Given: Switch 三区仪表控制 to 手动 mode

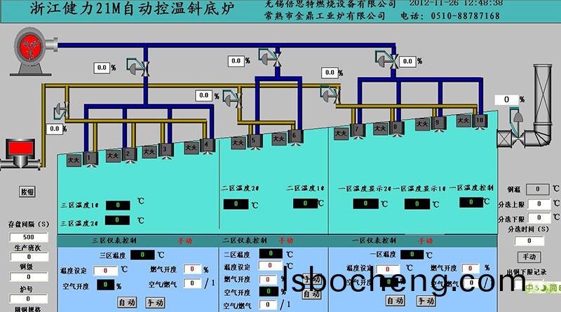Looking at the screenshot, I should (x=156, y=303).
